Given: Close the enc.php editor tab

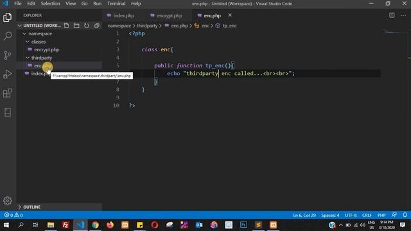Looking at the screenshot, I should coord(230,15).
